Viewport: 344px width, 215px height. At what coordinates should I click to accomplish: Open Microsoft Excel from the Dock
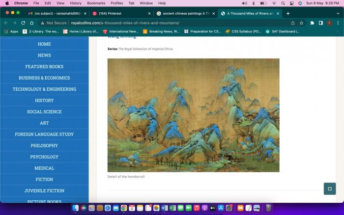pos(172,208)
